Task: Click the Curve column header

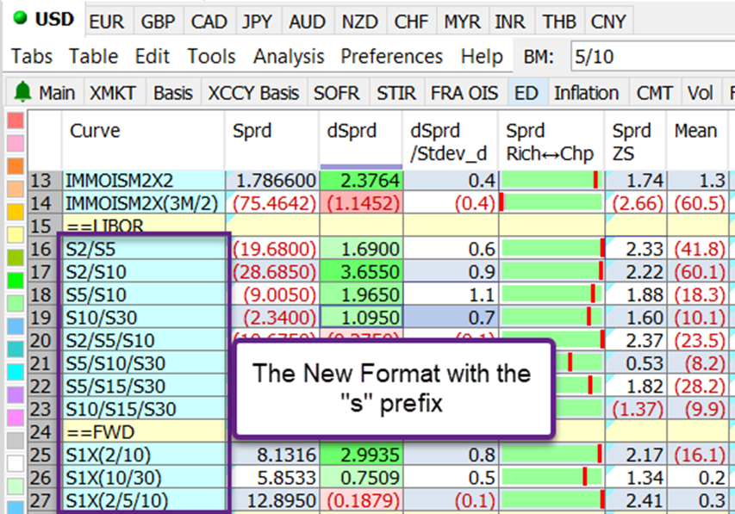Action: [142, 140]
